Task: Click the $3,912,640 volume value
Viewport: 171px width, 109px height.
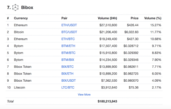Action: click(x=109, y=87)
